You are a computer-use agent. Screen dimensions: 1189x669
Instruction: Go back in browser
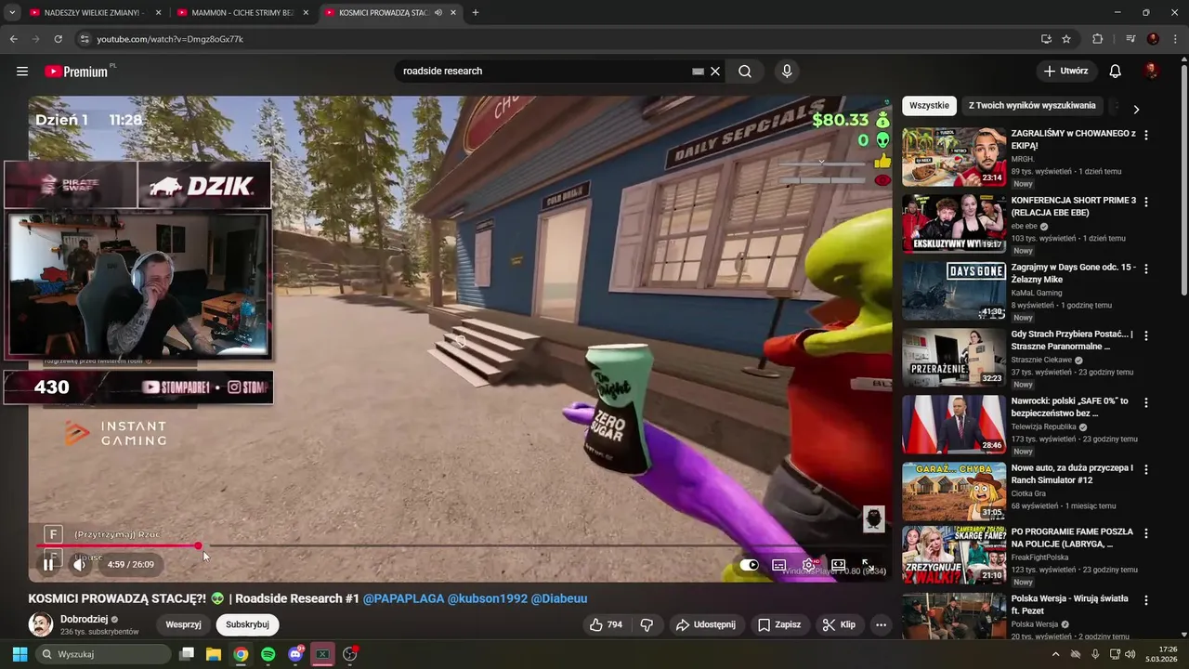13,39
